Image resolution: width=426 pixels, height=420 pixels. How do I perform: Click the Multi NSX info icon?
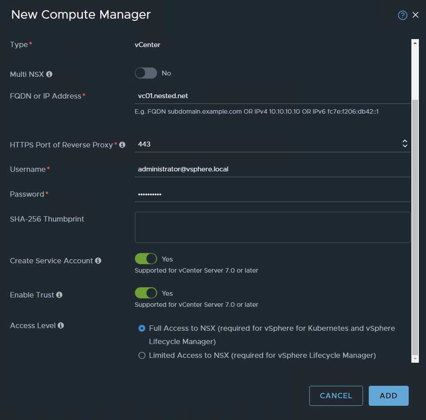49,74
